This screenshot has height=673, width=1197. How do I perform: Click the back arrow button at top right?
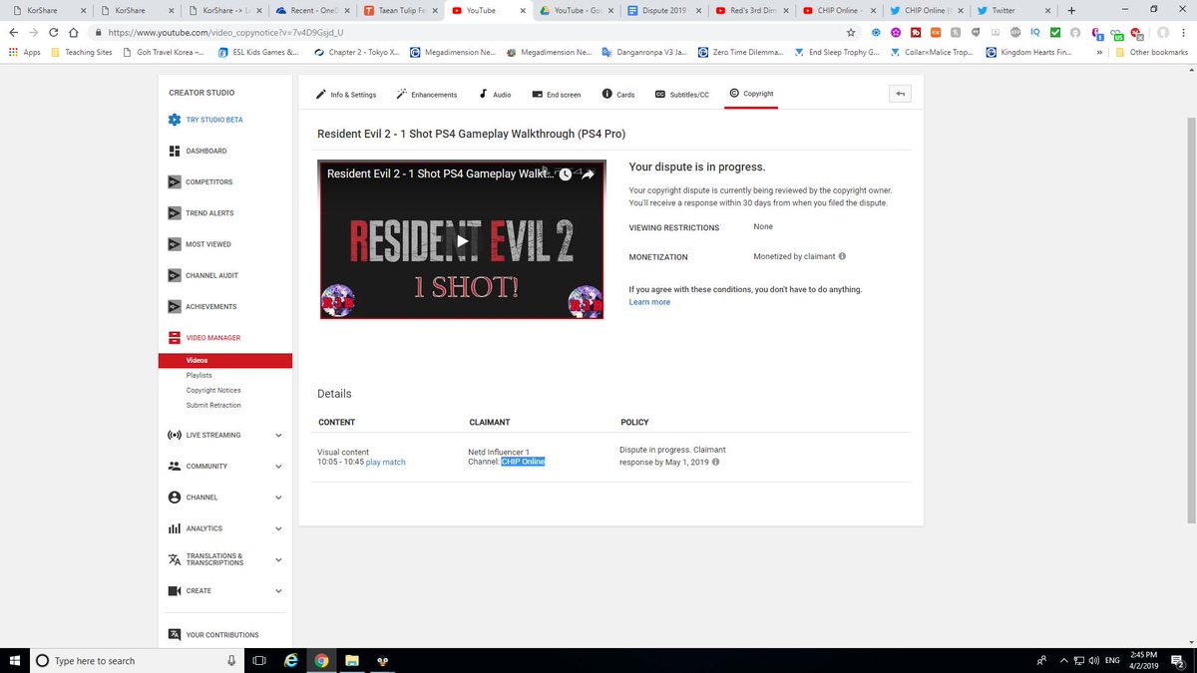900,94
